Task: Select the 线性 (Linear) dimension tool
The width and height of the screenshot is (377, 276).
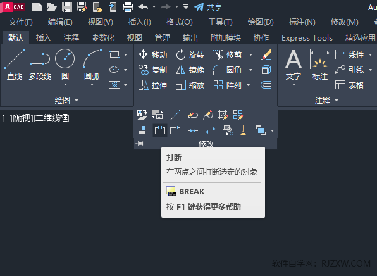Action: coord(349,54)
